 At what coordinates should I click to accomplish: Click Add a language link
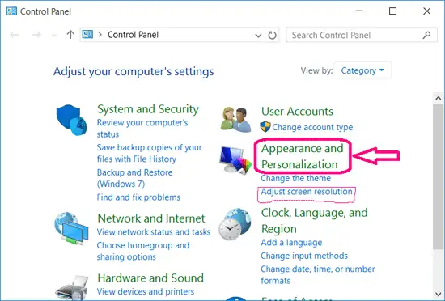pyautogui.click(x=291, y=243)
